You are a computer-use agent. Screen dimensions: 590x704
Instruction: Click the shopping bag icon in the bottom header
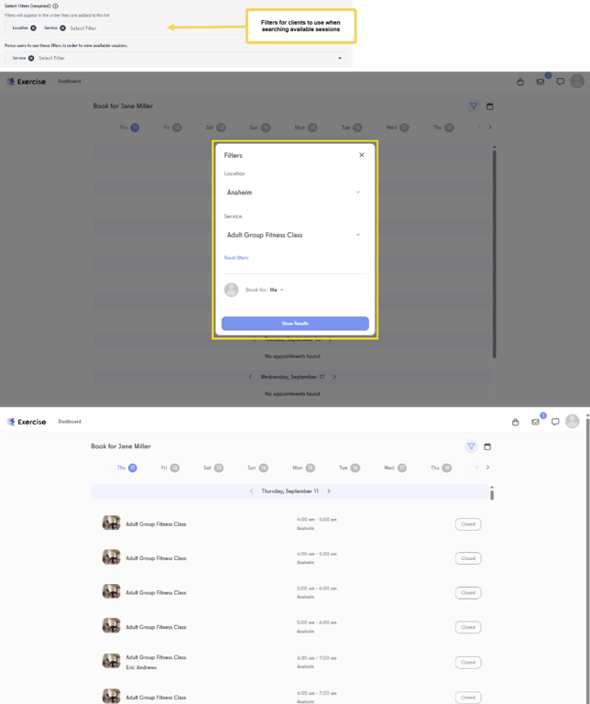pos(516,422)
